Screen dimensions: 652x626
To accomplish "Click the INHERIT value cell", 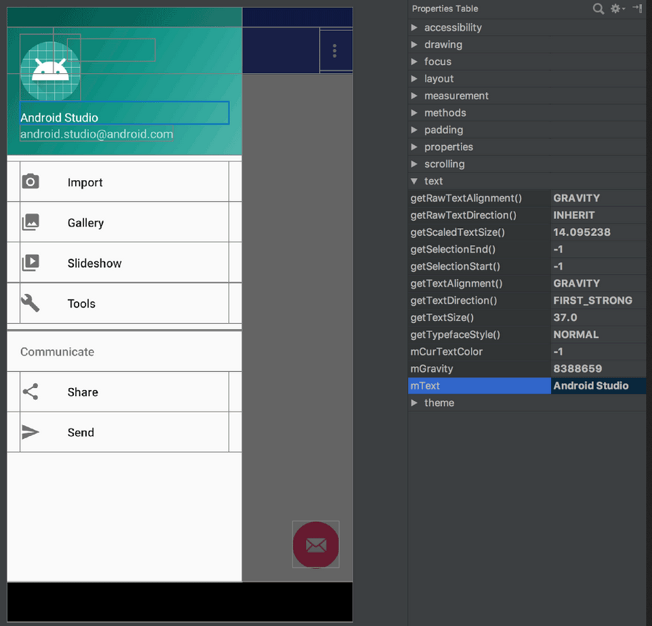I will [x=598, y=215].
